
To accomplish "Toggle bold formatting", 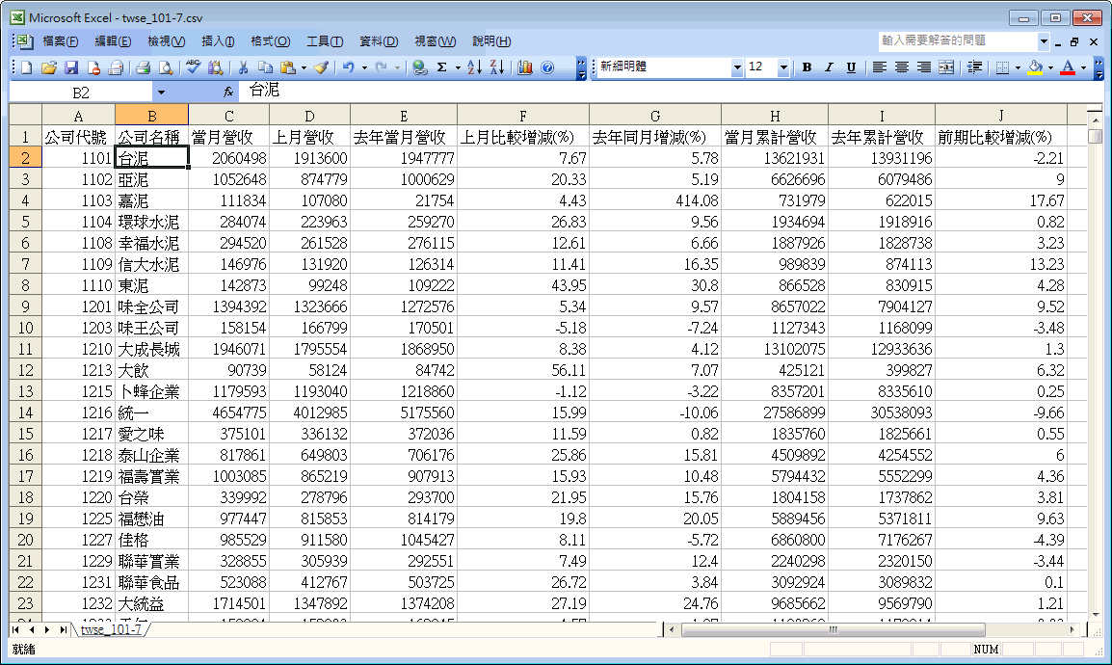I will 807,67.
